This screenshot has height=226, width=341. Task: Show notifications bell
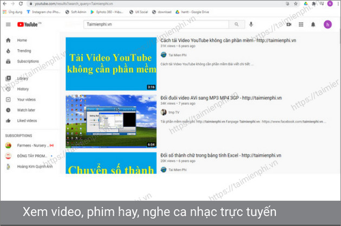pos(313,24)
